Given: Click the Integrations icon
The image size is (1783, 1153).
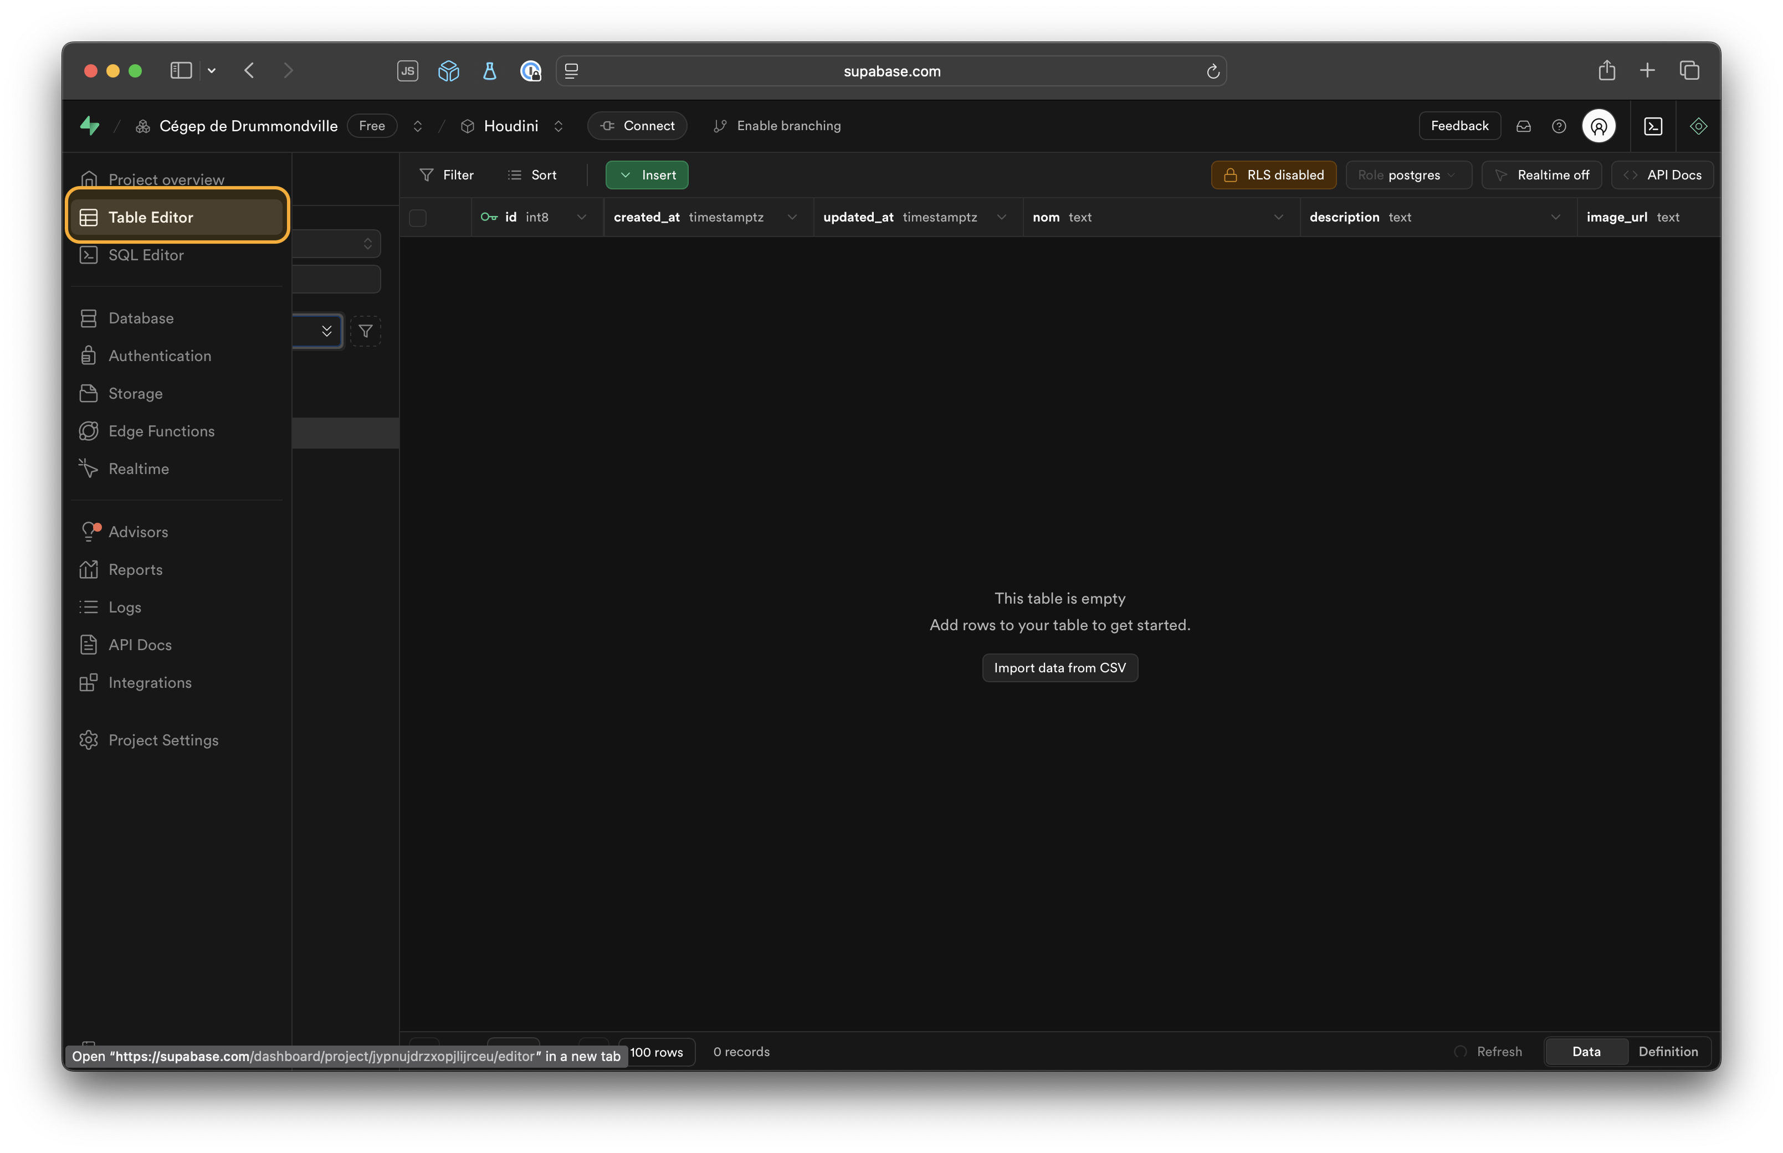Looking at the screenshot, I should pyautogui.click(x=88, y=683).
